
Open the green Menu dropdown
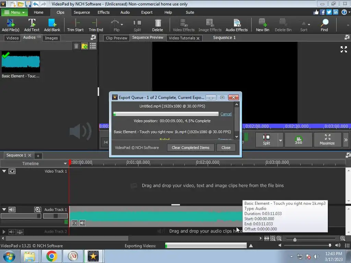(14, 12)
